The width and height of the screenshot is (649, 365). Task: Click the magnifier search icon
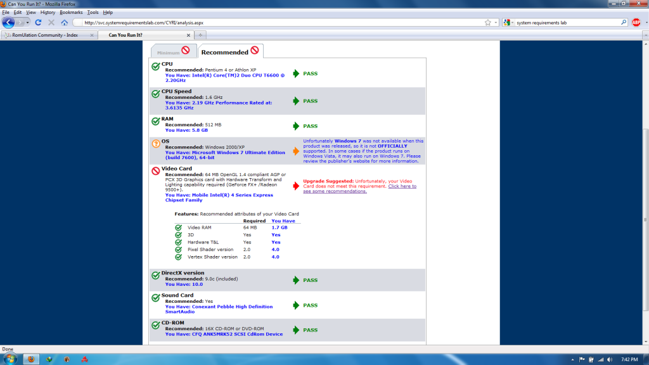click(x=624, y=23)
